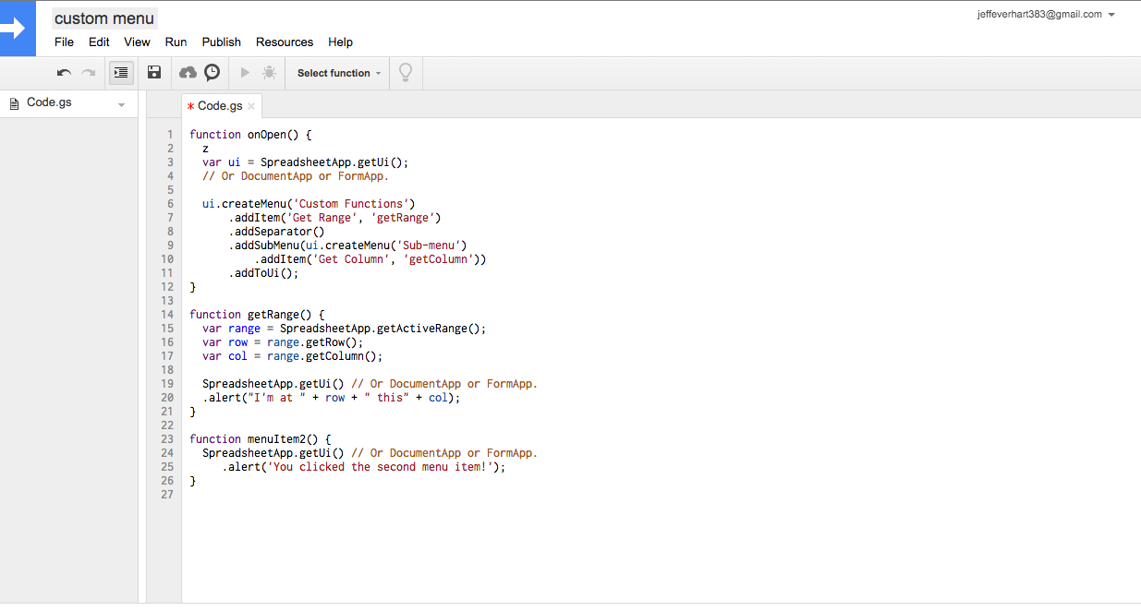Open the View menu
Image resolution: width=1141 pixels, height=611 pixels.
(137, 42)
